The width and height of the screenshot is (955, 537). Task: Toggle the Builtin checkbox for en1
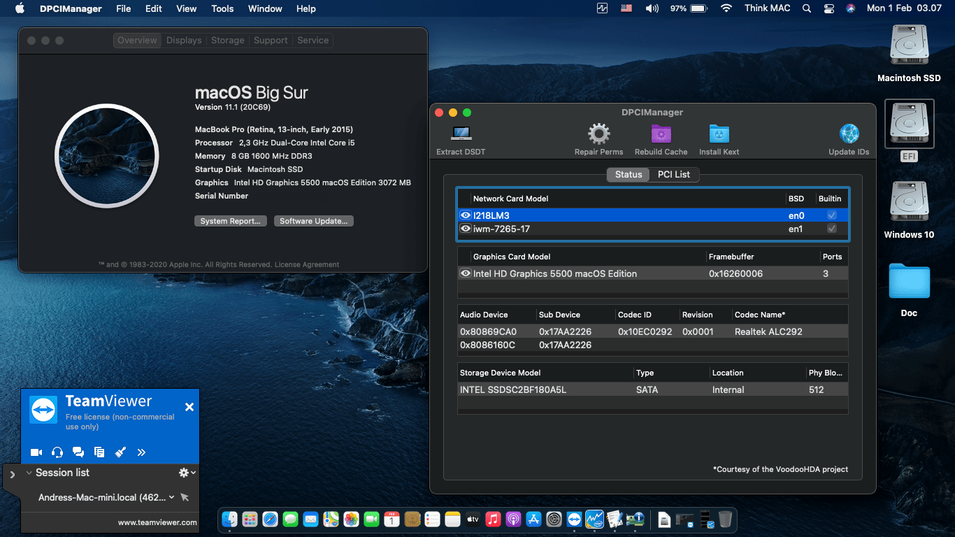[x=831, y=229]
